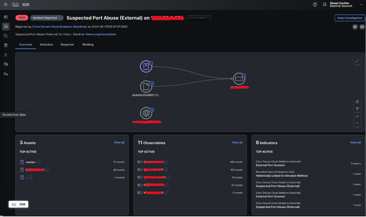Open the View Long Description link

point(101,34)
